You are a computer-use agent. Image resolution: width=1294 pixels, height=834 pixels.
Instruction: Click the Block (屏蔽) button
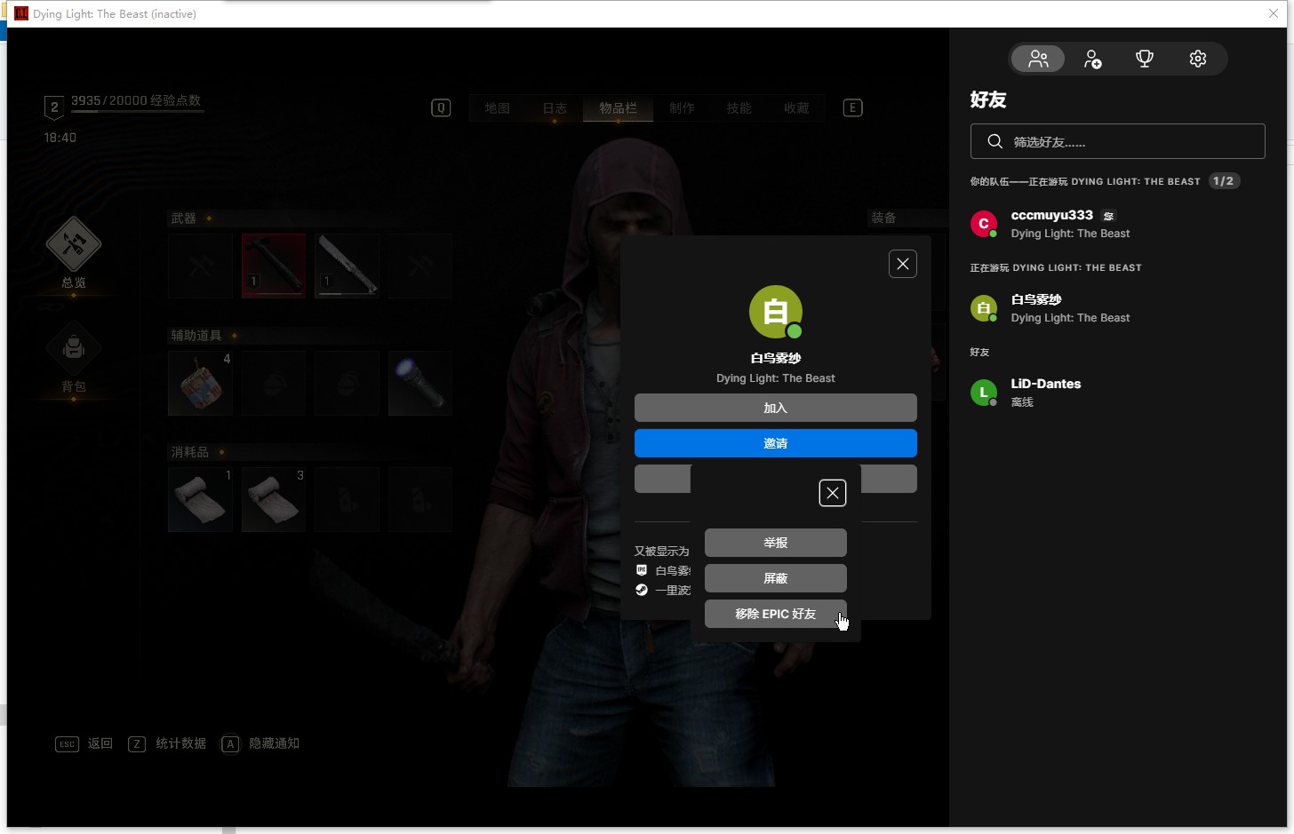[775, 578]
